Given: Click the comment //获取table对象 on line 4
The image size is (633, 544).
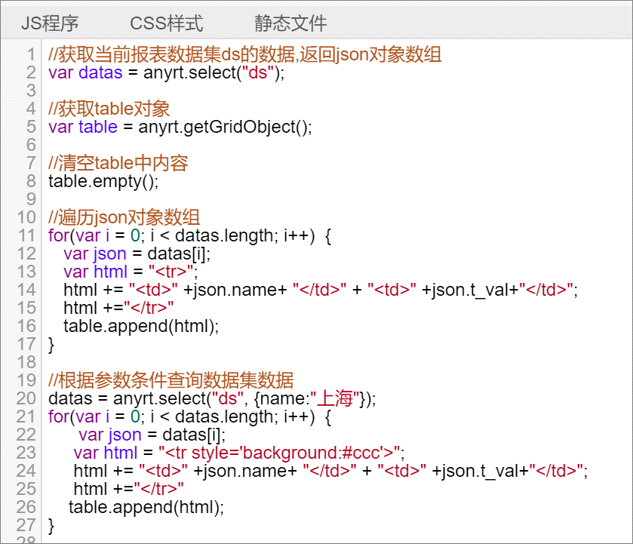Looking at the screenshot, I should (109, 109).
